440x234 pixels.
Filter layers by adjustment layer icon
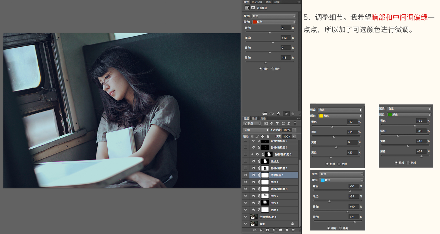[x=272, y=123]
